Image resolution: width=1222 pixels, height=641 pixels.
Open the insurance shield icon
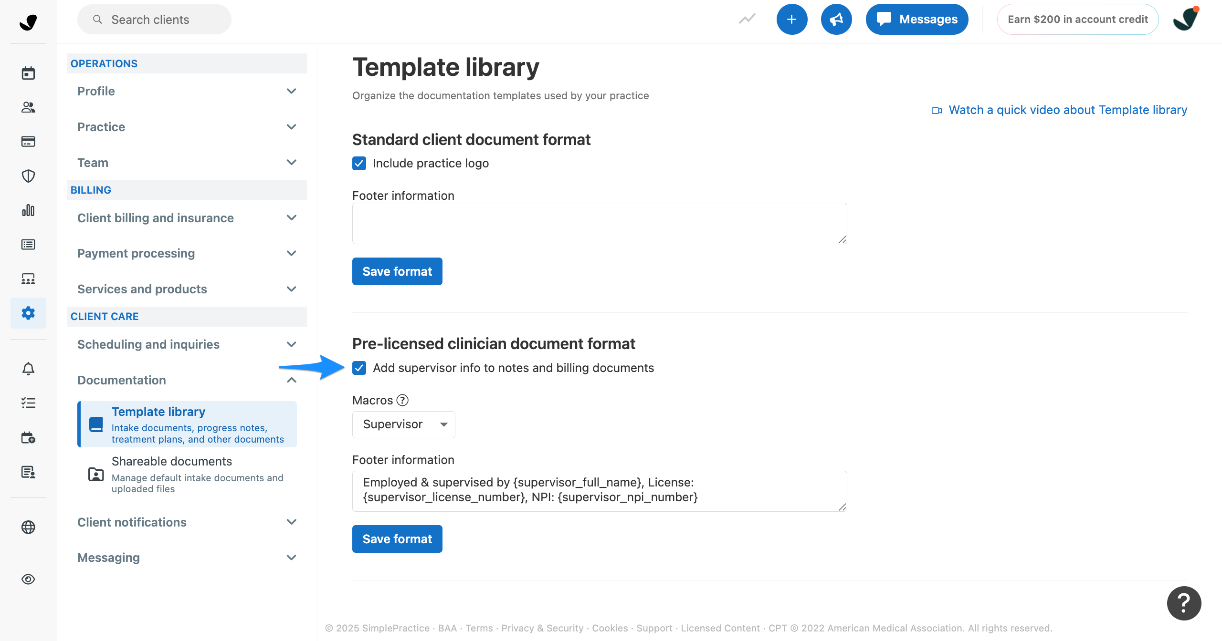[28, 176]
